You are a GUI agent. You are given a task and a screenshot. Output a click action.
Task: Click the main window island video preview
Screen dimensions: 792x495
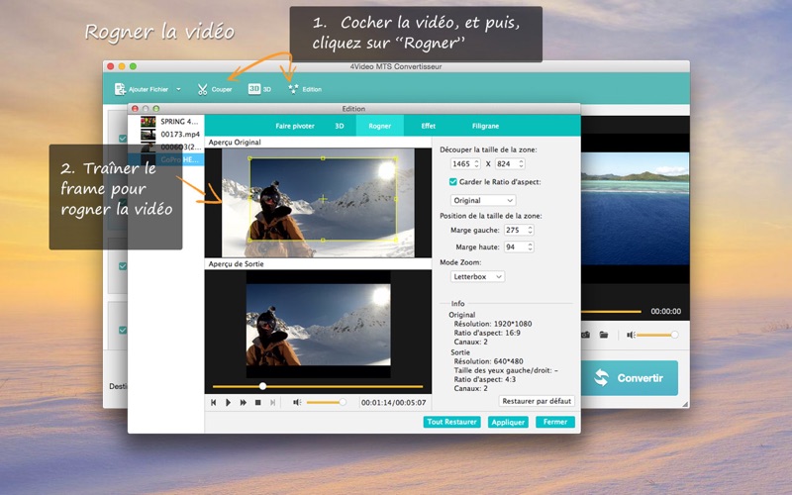coord(635,208)
